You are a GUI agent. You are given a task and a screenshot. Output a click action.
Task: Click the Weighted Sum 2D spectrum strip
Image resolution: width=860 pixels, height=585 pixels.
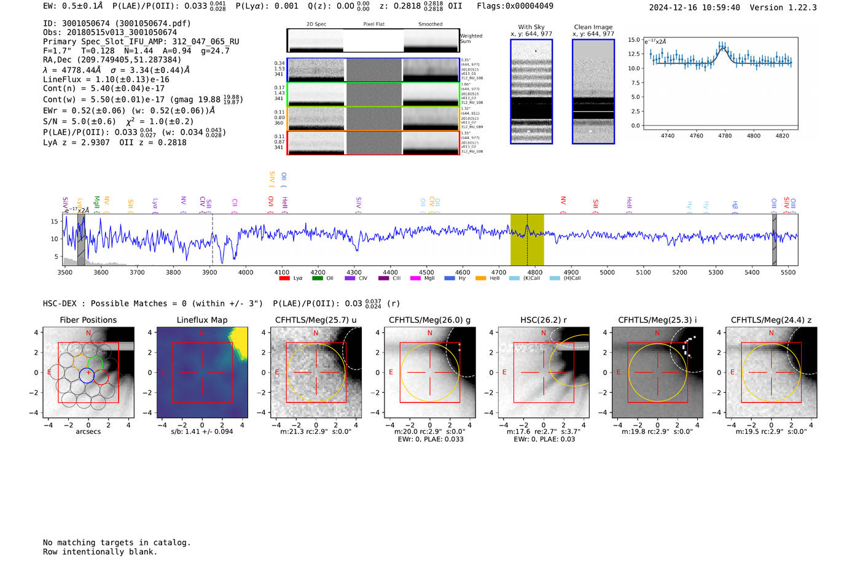[373, 41]
